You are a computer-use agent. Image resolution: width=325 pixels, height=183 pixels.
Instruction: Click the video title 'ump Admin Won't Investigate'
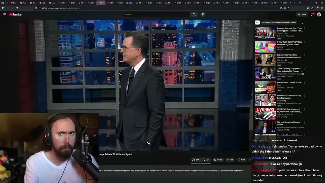coord(116,154)
